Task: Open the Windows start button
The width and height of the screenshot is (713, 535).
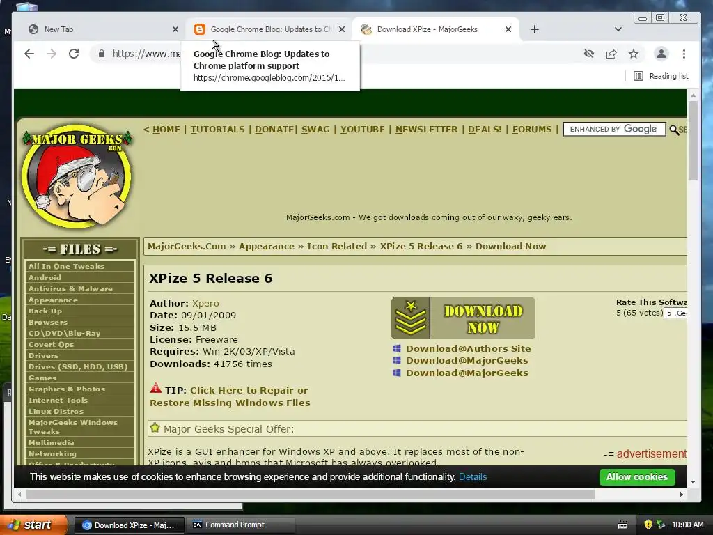Action: [x=33, y=525]
